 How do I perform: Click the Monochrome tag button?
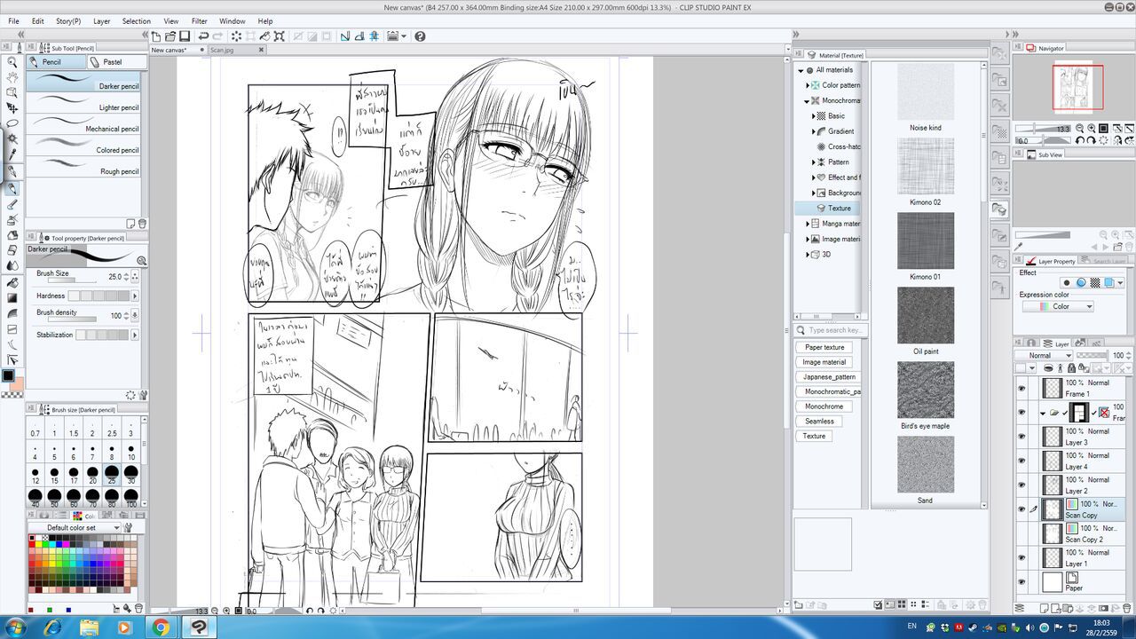(824, 406)
